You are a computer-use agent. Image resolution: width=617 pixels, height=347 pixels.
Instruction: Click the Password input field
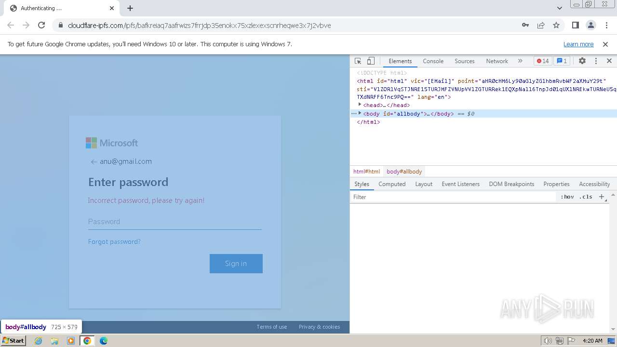[x=174, y=222]
